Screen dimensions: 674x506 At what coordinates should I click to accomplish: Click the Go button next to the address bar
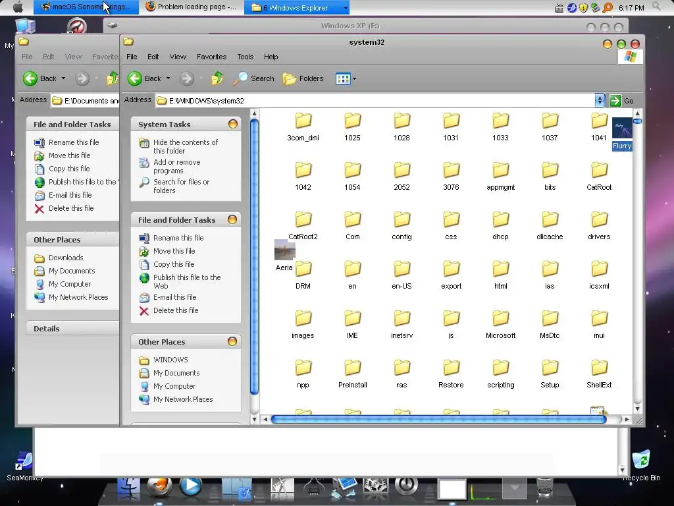(x=621, y=101)
